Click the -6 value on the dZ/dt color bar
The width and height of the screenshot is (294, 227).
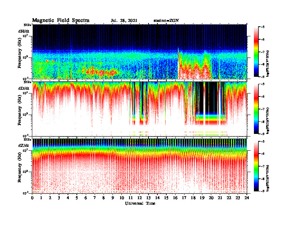pos(263,154)
